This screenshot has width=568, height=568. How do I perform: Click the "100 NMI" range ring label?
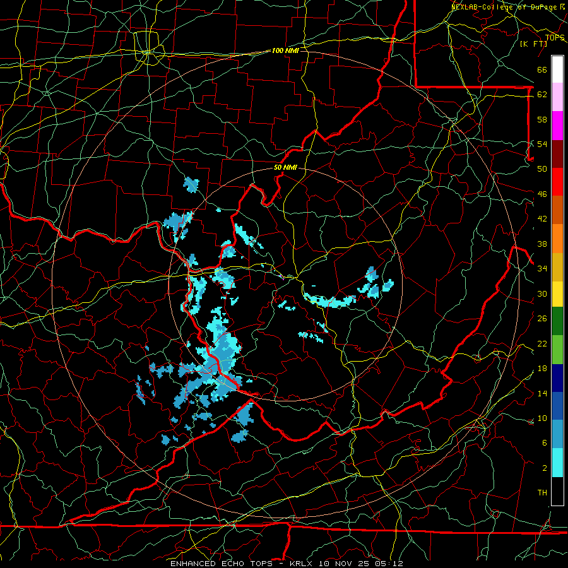tap(285, 50)
